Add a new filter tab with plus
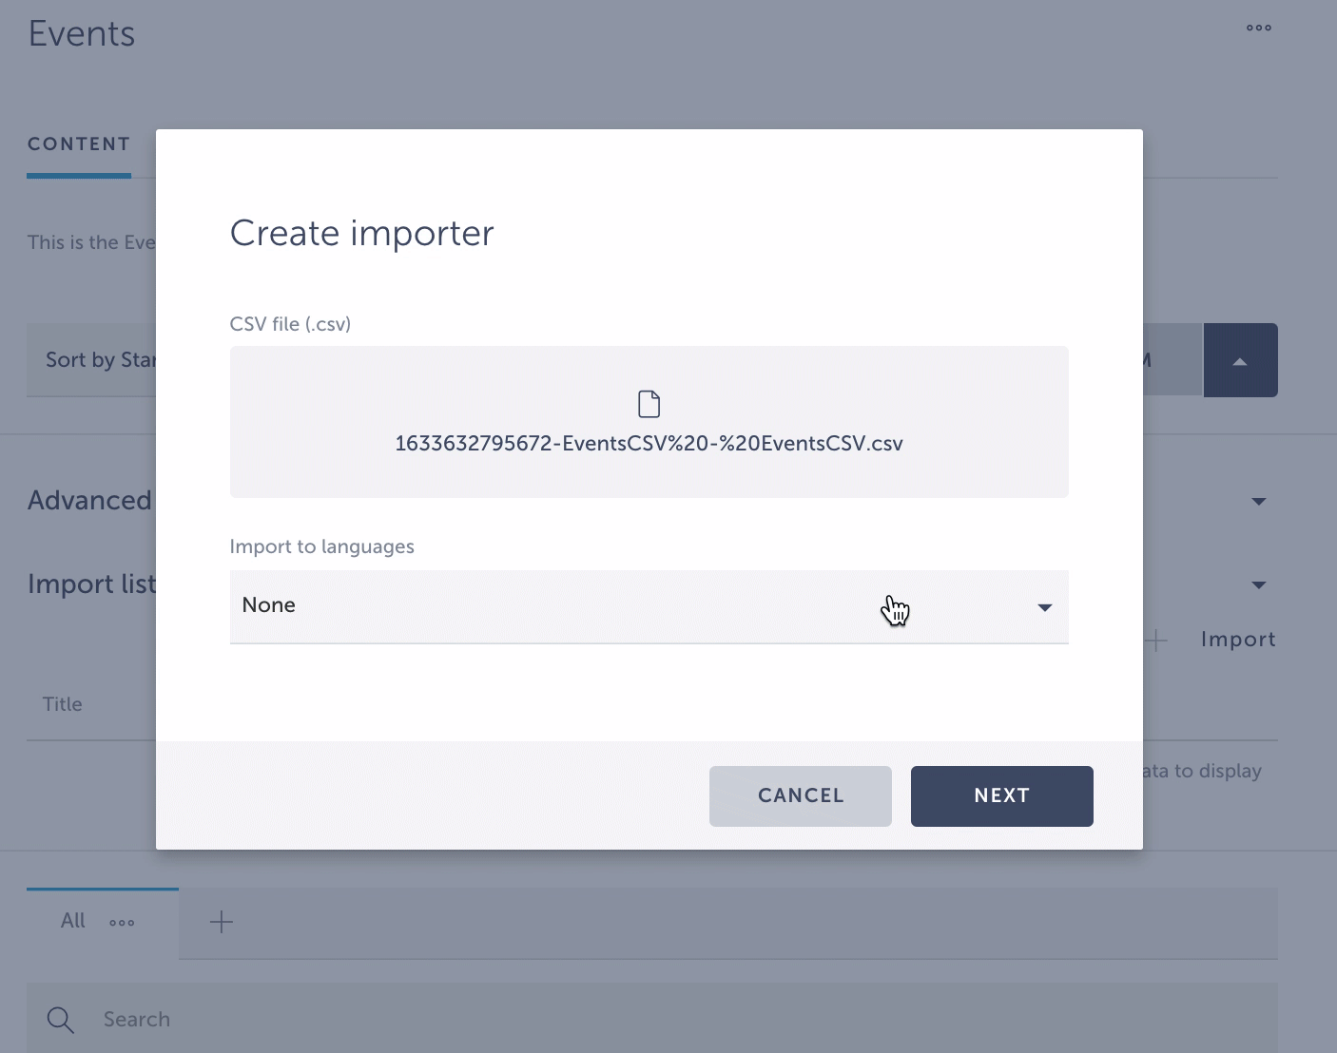 pos(221,922)
